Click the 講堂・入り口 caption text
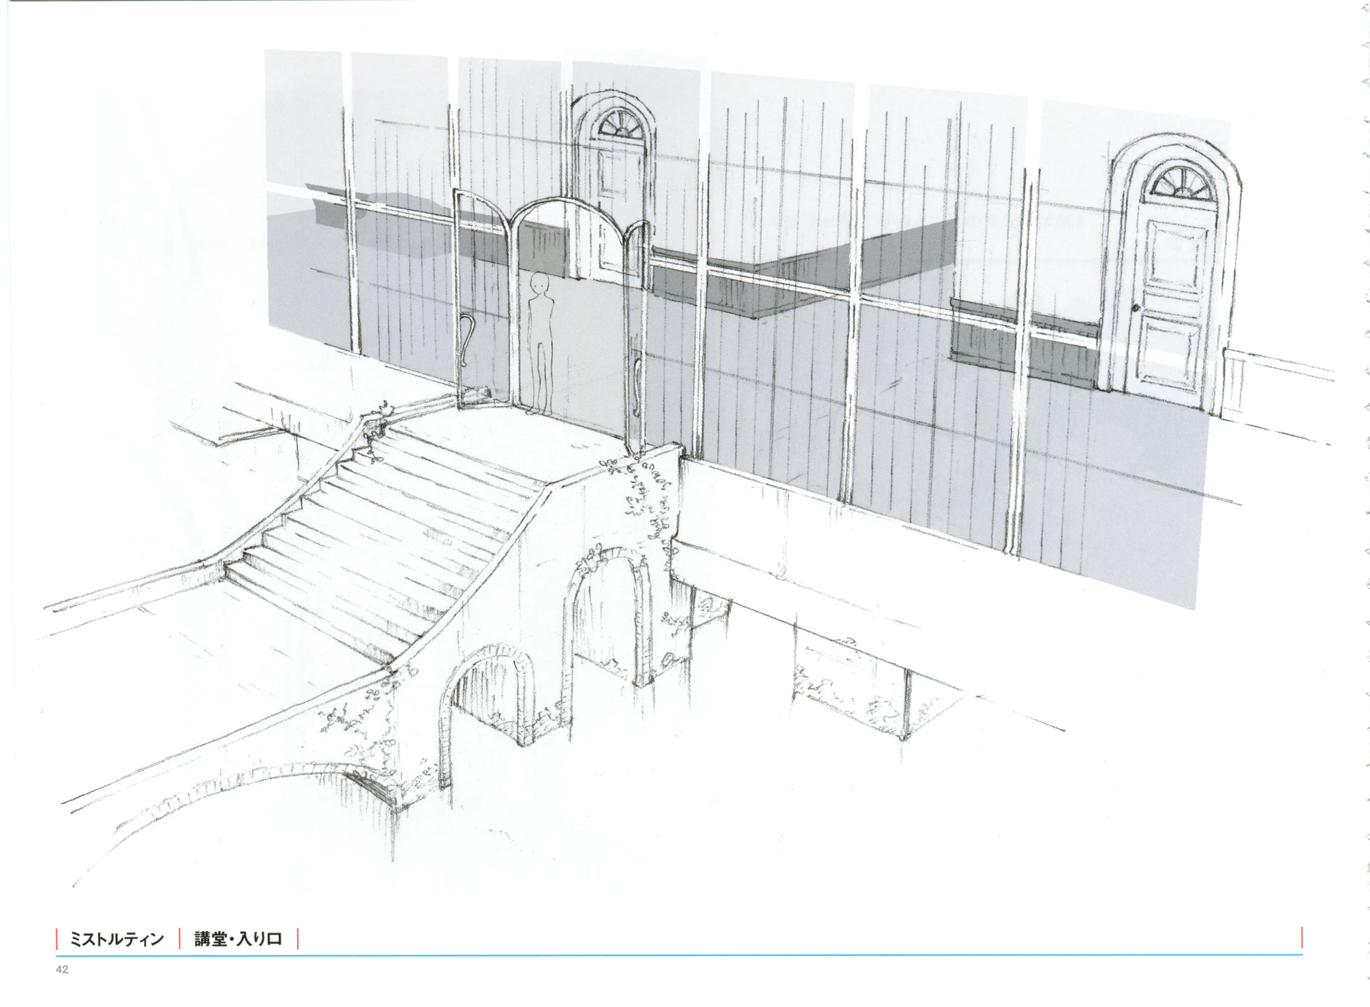The image size is (1370, 1007). click(238, 939)
